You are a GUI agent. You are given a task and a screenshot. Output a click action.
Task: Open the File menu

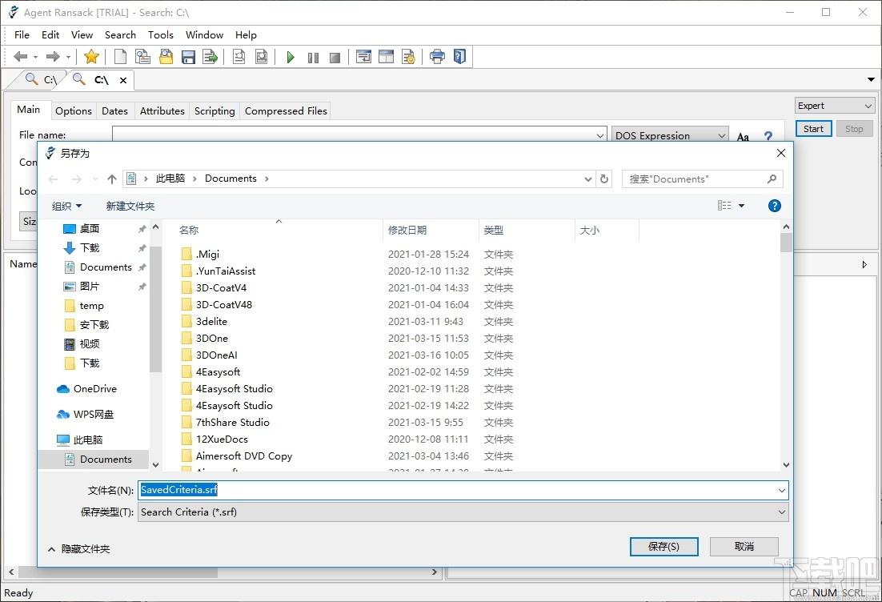tap(22, 35)
